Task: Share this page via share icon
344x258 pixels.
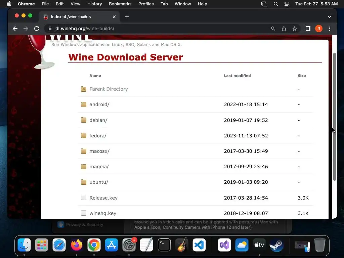Action: tap(284, 29)
